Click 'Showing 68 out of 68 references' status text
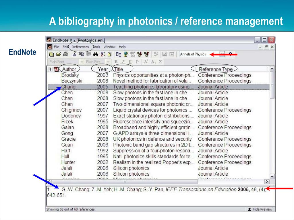 point(71,209)
